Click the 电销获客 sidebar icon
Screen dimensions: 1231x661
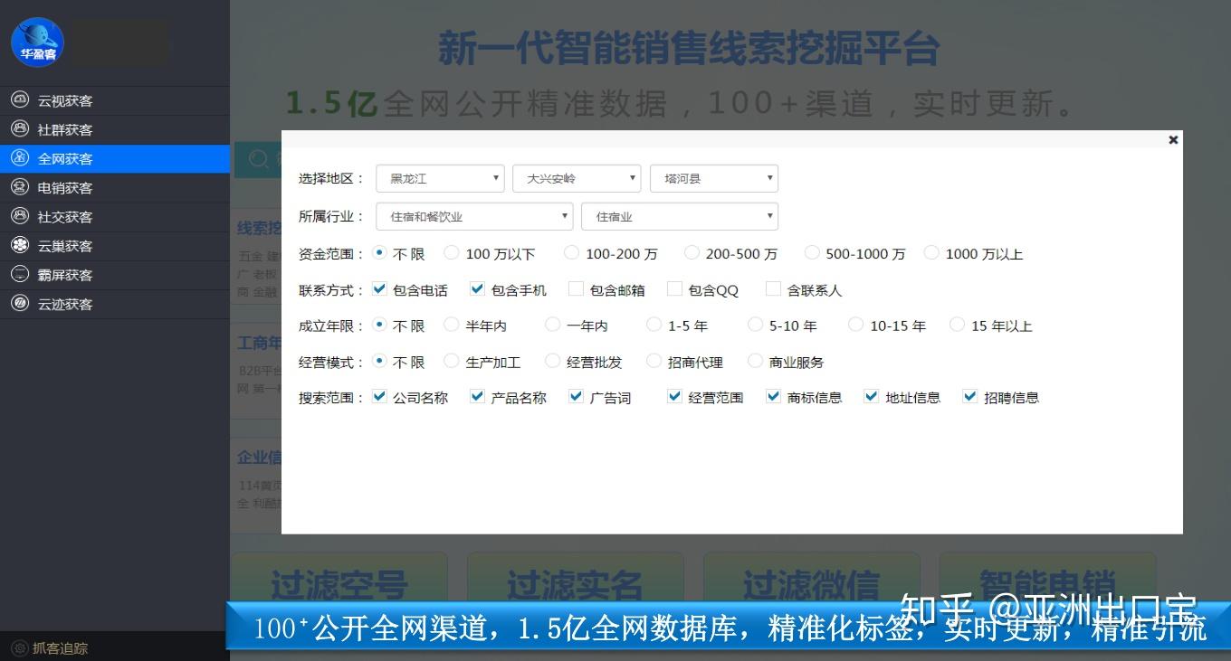click(20, 187)
